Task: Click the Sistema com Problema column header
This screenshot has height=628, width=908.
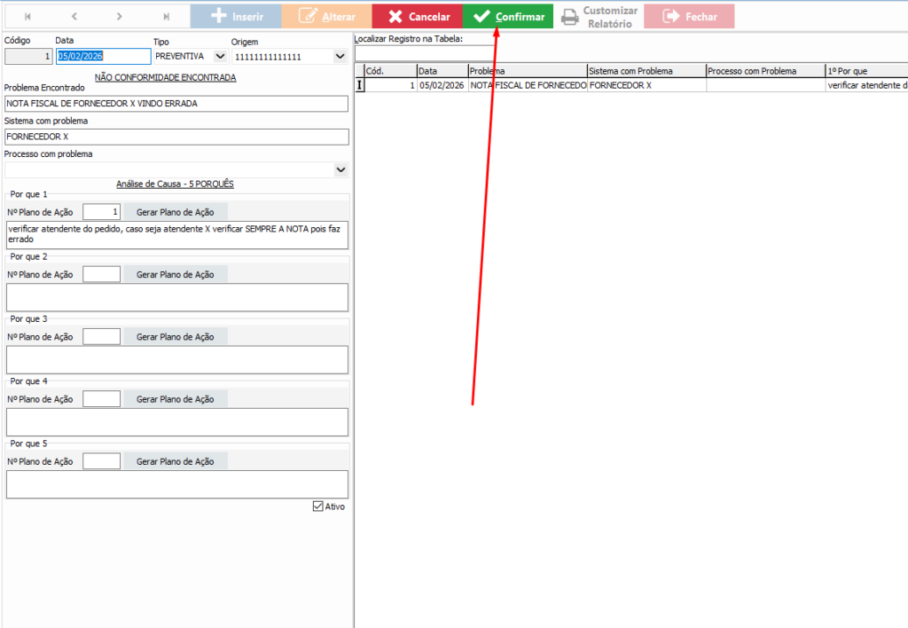Action: coord(646,71)
